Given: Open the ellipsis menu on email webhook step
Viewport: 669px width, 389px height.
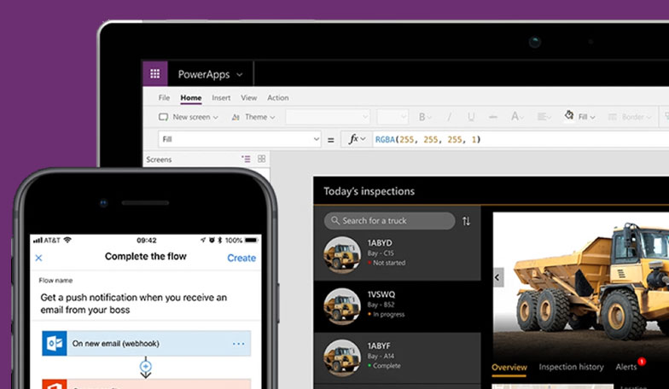Looking at the screenshot, I should click(238, 344).
